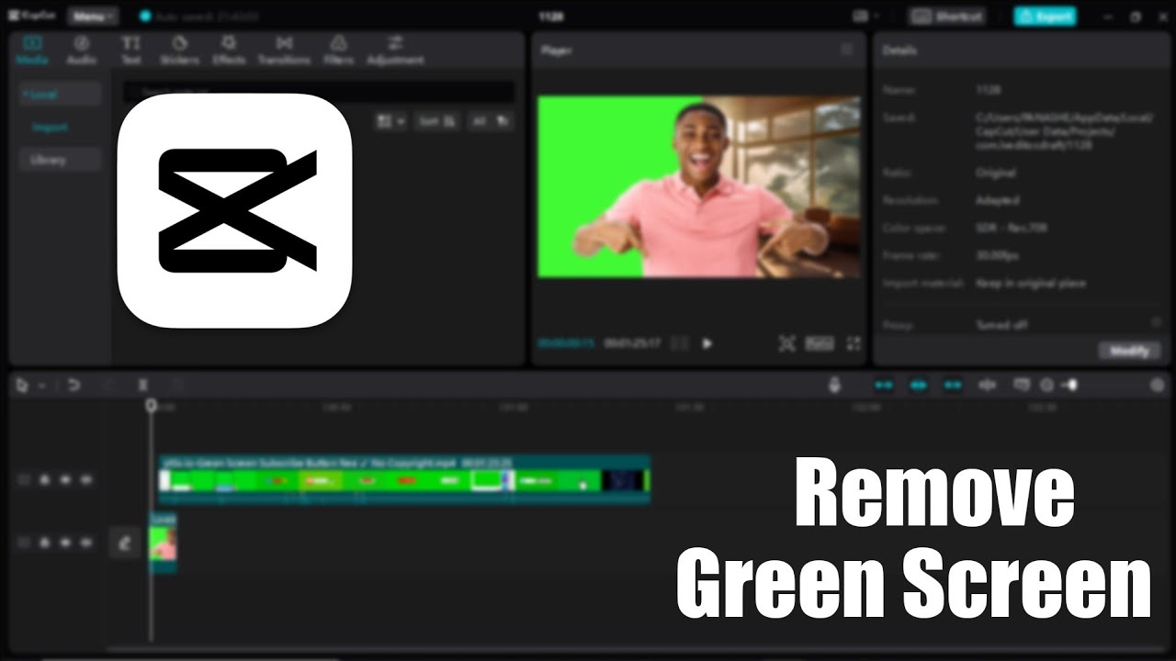Open the Adjustment tab
Viewport: 1176px width, 661px height.
pos(395,50)
